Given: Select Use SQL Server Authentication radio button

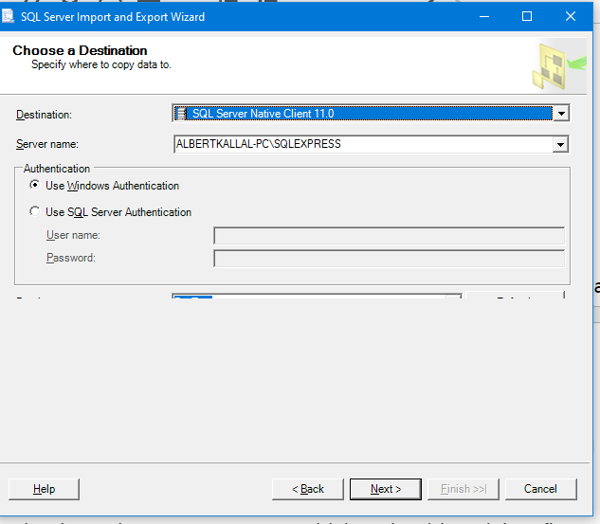Looking at the screenshot, I should pyautogui.click(x=34, y=211).
